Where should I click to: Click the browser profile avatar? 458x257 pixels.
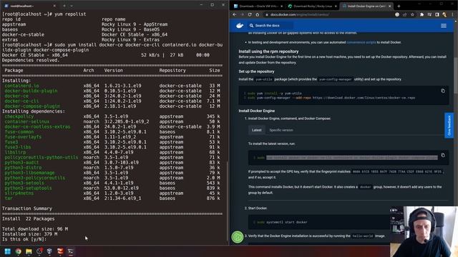444,14
